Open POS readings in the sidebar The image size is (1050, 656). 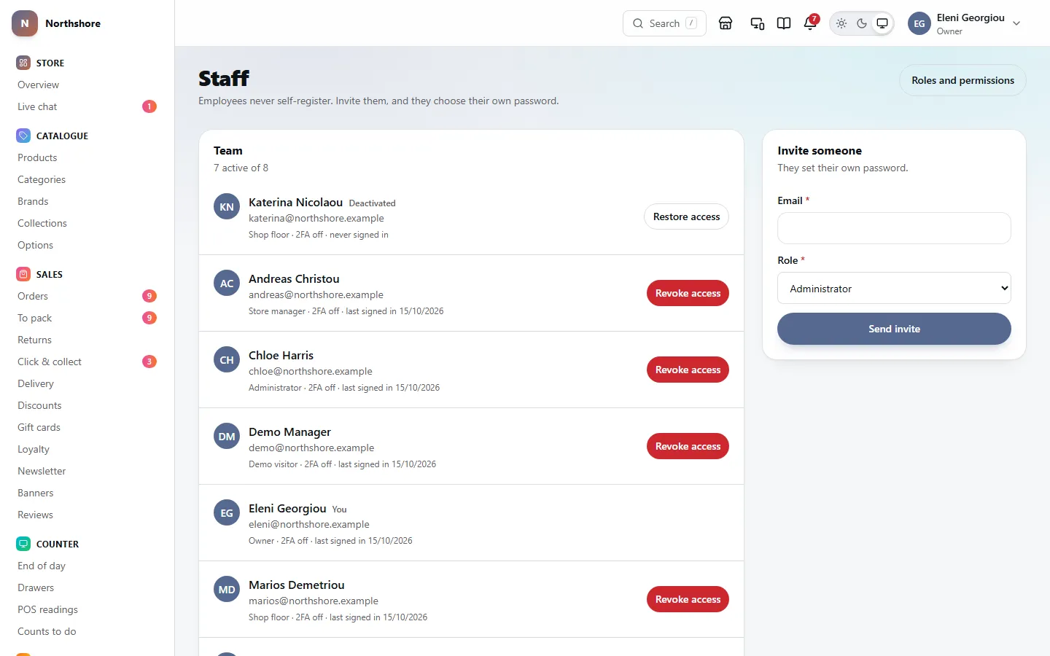click(x=47, y=609)
